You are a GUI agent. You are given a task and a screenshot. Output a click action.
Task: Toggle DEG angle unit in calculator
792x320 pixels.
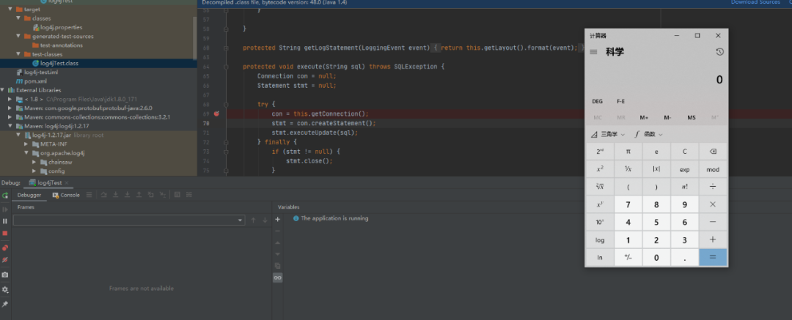tap(597, 102)
